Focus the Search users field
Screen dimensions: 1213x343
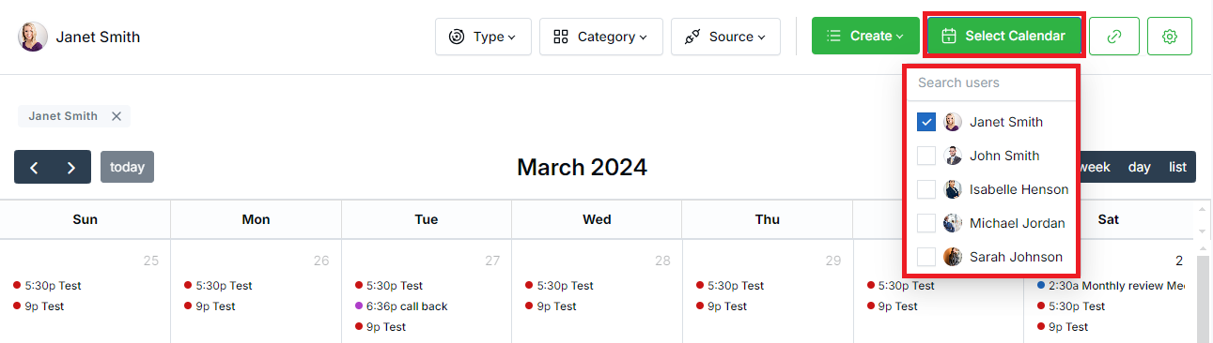point(990,82)
